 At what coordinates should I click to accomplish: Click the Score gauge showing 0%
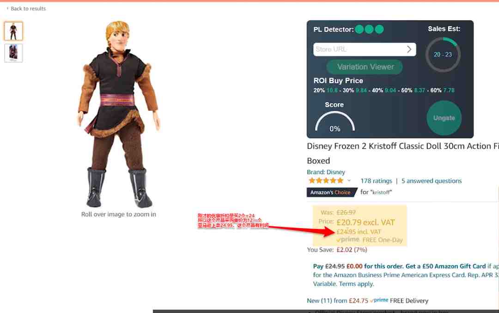click(x=335, y=122)
